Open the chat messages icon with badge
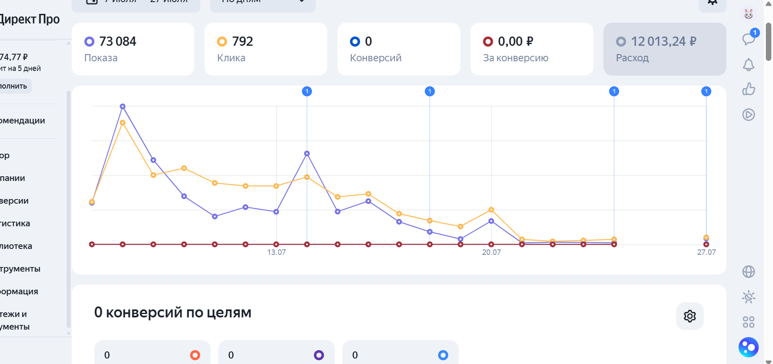The height and width of the screenshot is (364, 773). (x=749, y=39)
